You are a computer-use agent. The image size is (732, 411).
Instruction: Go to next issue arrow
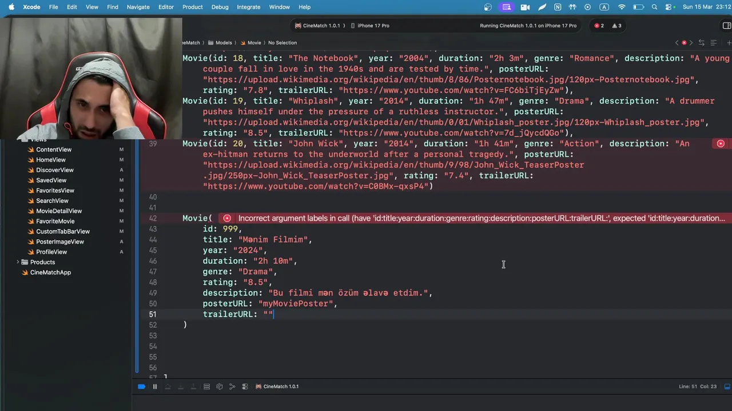(x=691, y=43)
